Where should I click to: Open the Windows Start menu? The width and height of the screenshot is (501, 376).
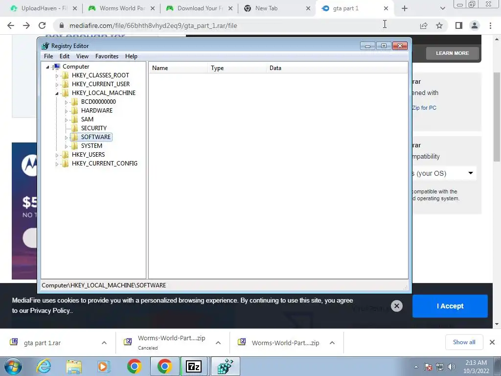(13, 367)
